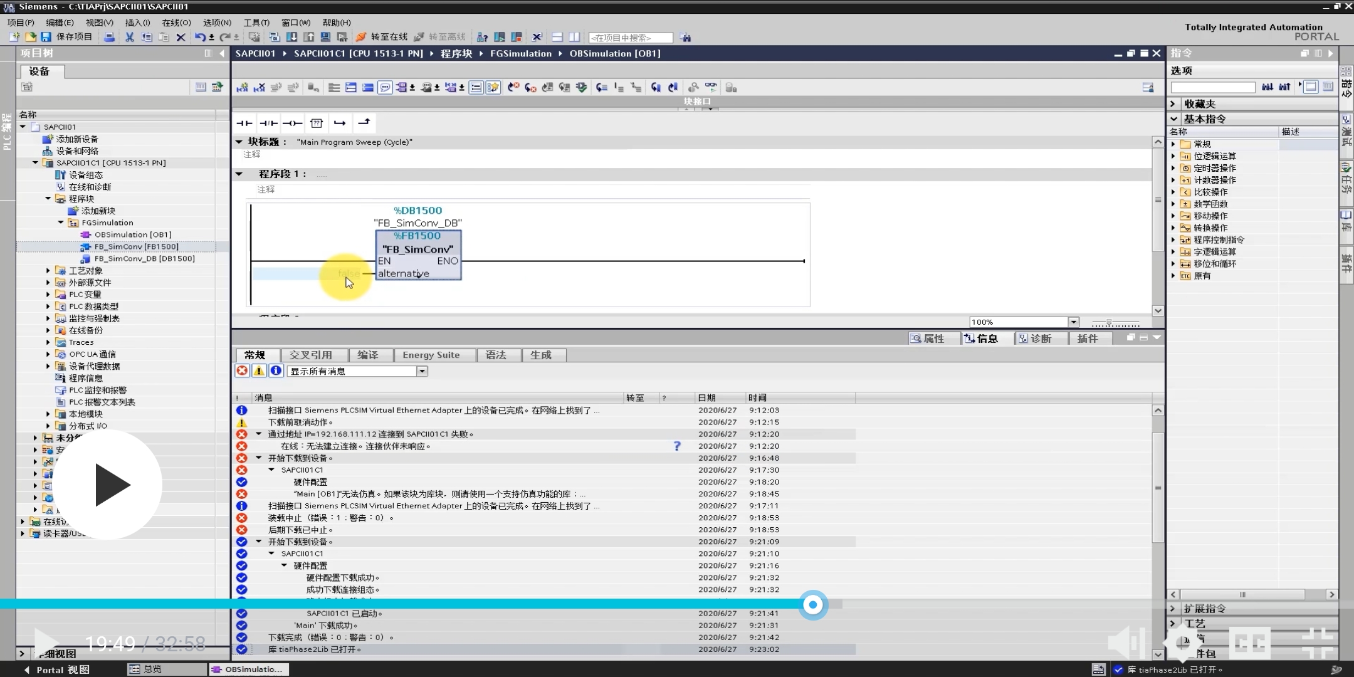This screenshot has width=1354, height=677.
Task: Insert a normally open contact
Action: pos(244,123)
